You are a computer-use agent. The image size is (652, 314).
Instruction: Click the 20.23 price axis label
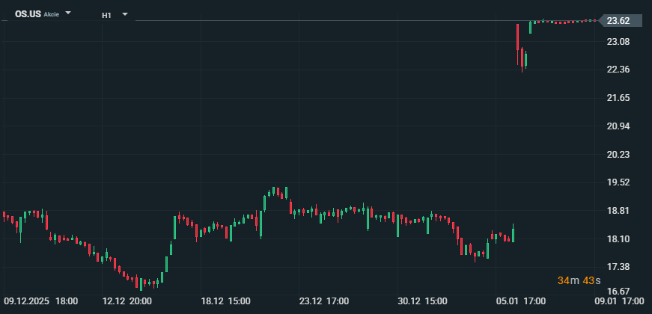(x=618, y=154)
